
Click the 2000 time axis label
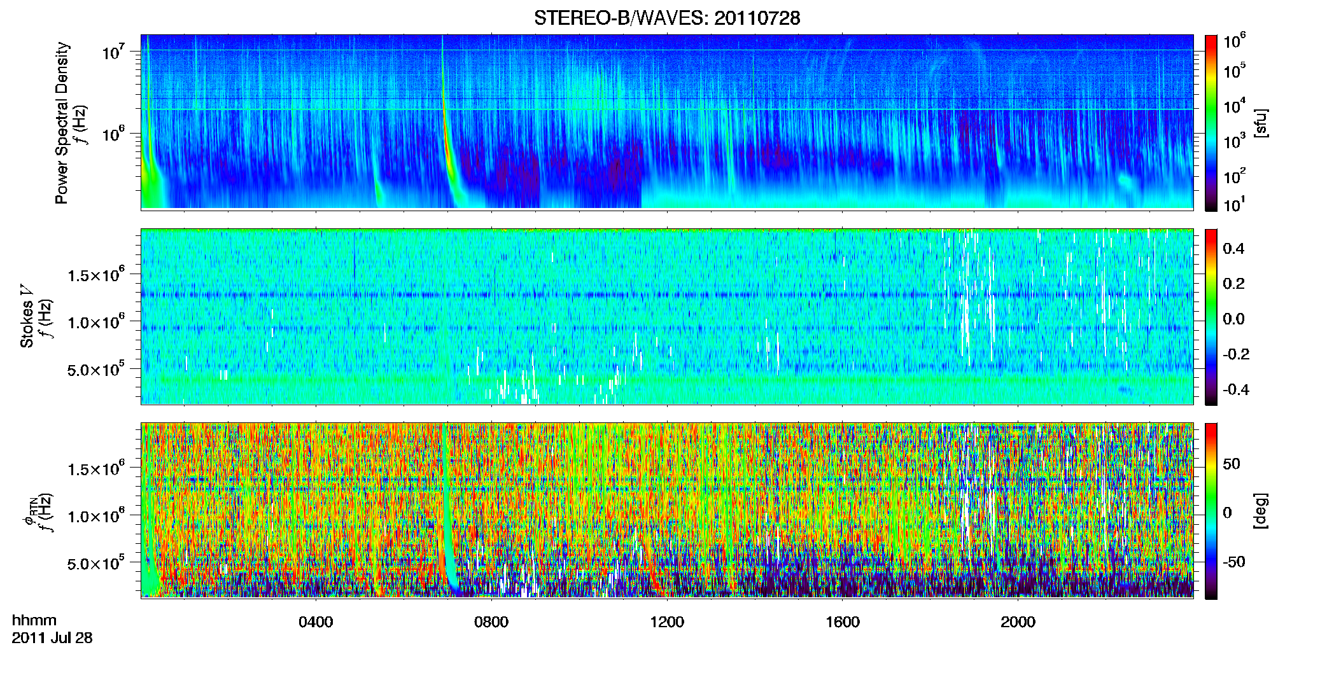[x=1018, y=621]
